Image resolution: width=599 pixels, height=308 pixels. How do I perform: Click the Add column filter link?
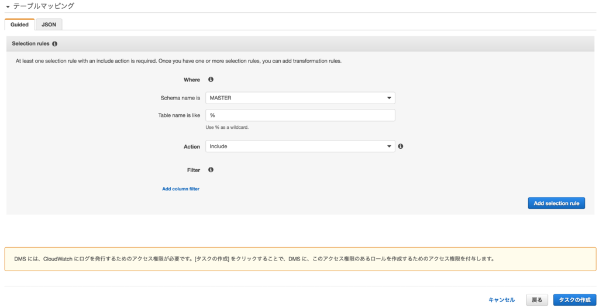(181, 189)
